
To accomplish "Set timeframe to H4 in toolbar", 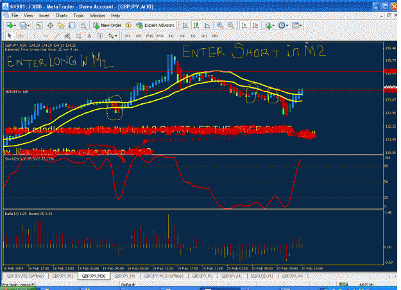I will (182, 36).
